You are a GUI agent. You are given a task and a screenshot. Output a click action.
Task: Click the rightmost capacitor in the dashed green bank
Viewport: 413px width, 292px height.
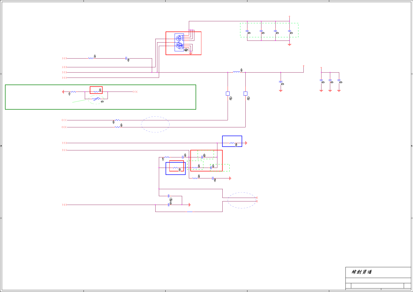coord(289,31)
